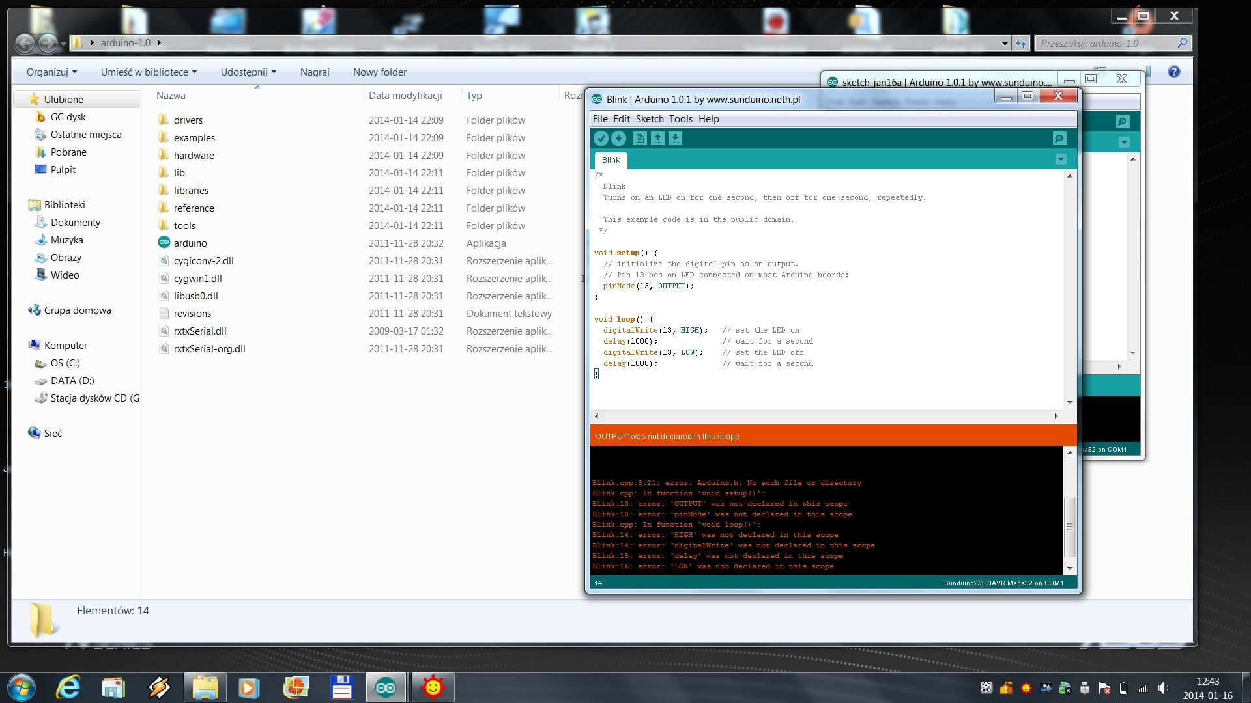This screenshot has width=1251, height=703.
Task: Expand the Organizuj dropdown menu
Action: coord(51,72)
